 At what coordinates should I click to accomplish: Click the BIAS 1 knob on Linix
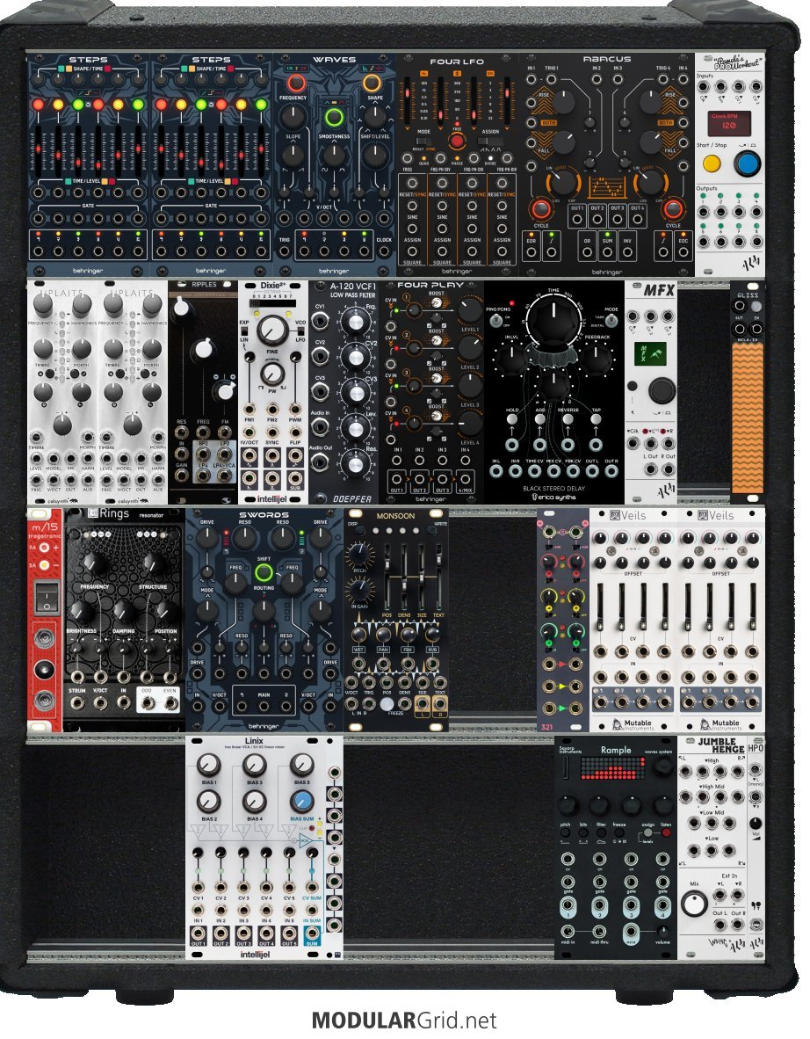coord(208,765)
